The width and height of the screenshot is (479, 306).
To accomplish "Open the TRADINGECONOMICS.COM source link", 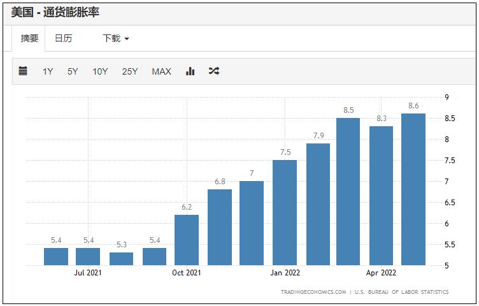I will pos(313,292).
